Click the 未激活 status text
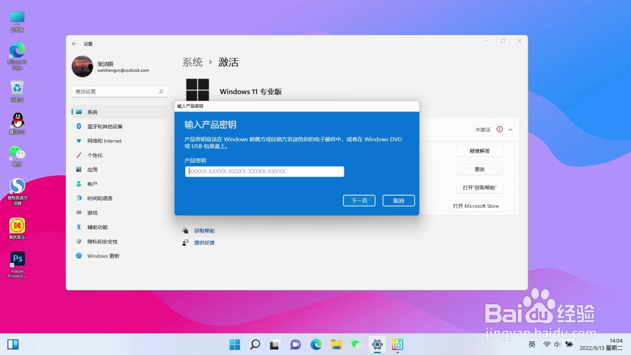Viewport: 631px width, 355px height. pyautogui.click(x=483, y=130)
